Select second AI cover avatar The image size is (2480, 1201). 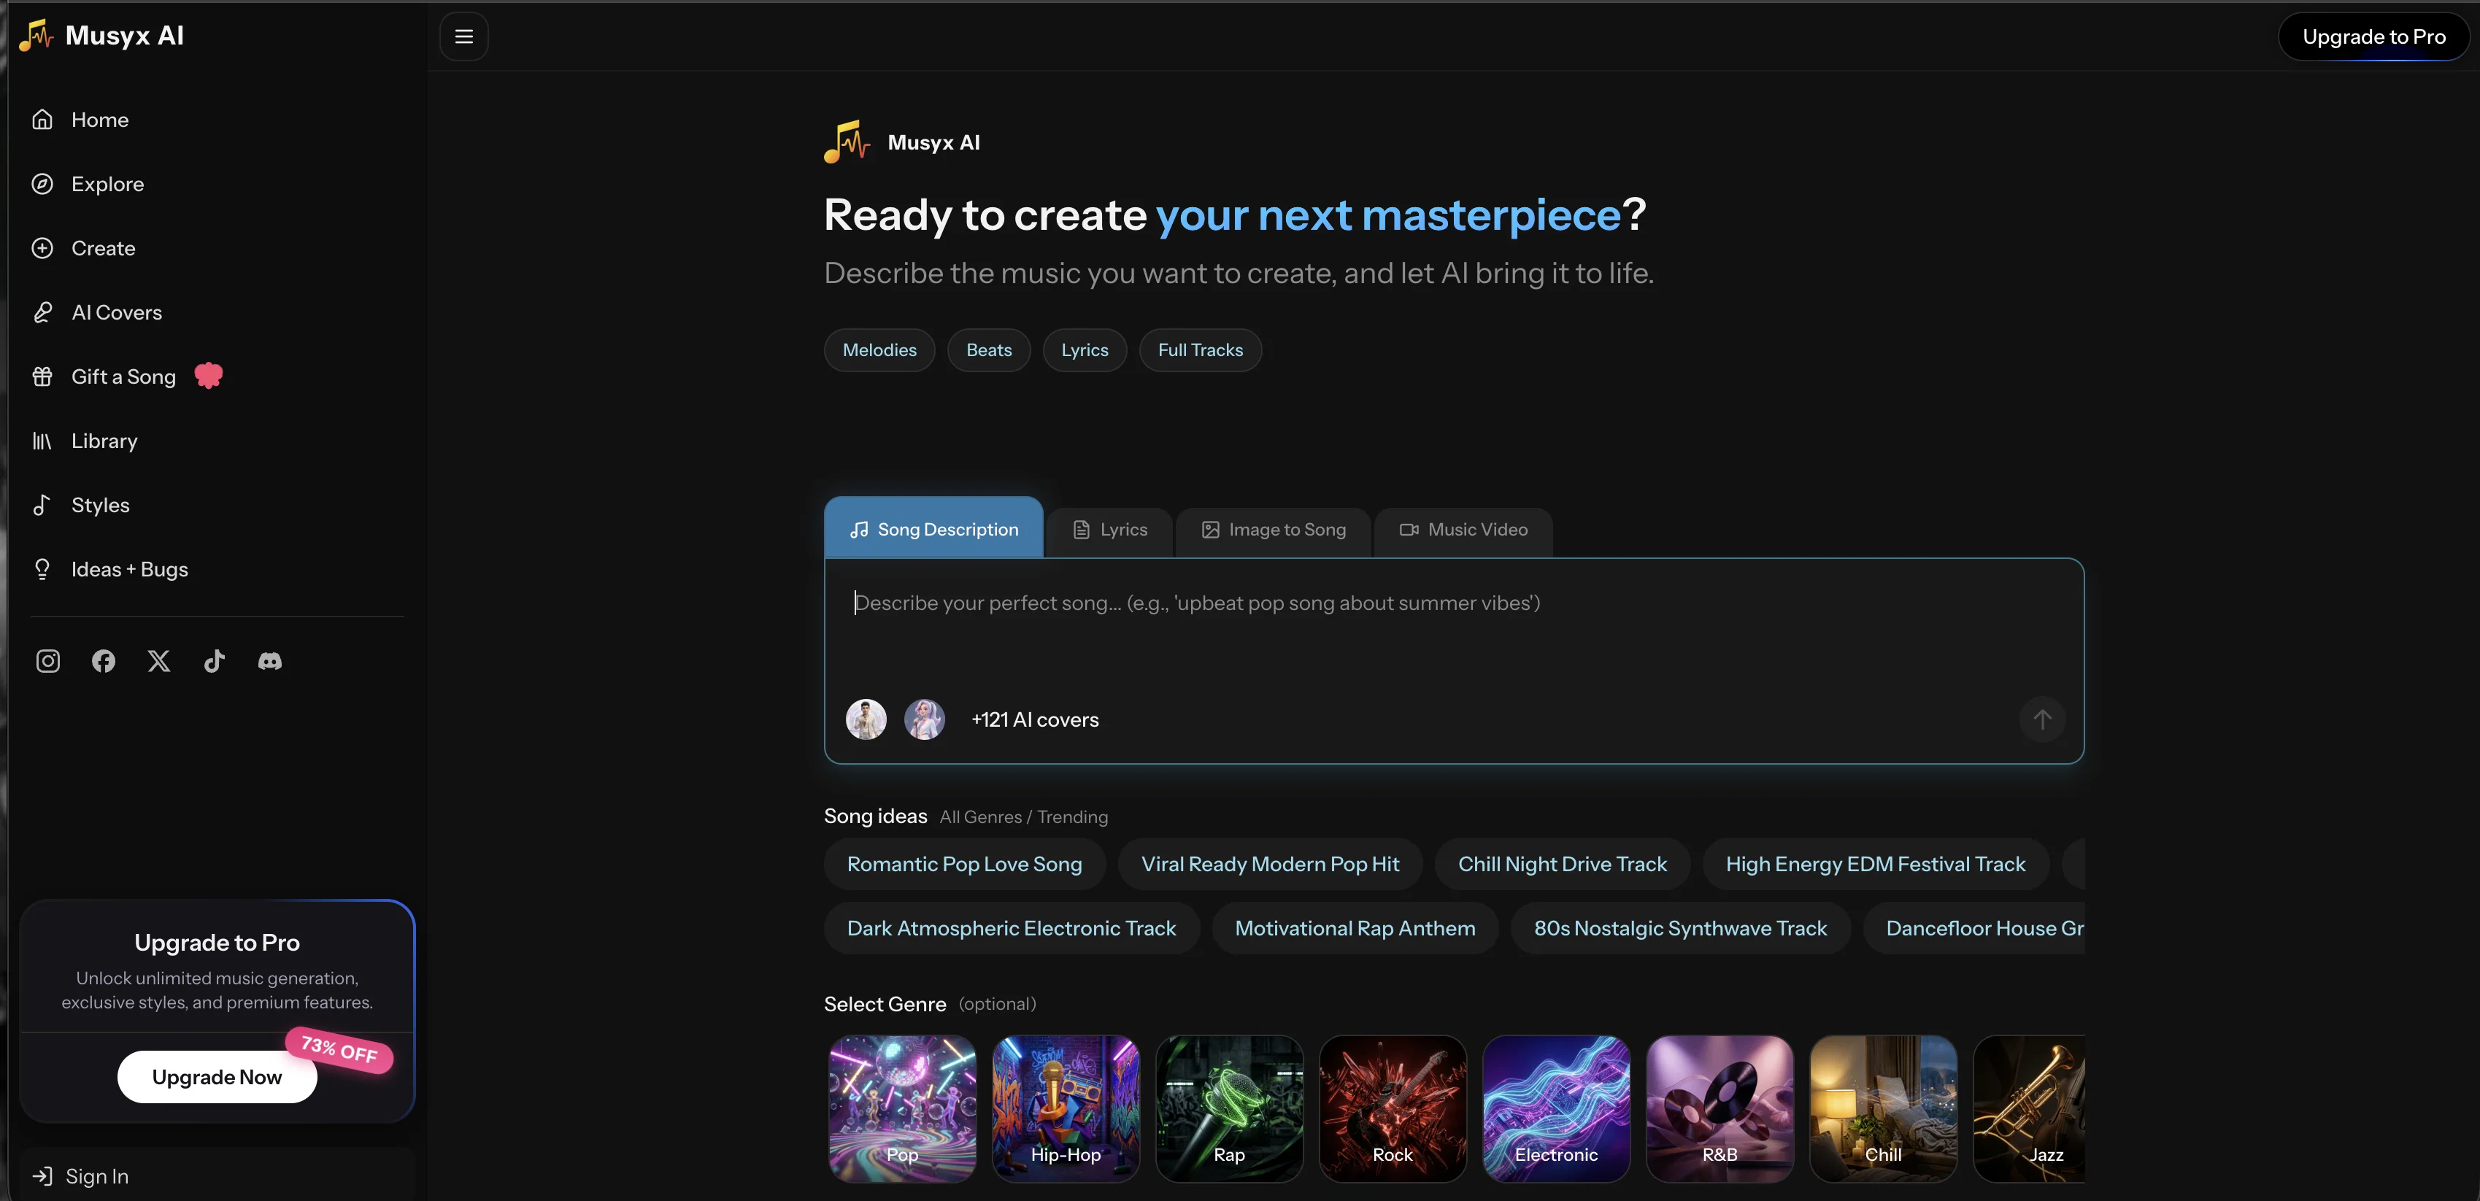924,719
